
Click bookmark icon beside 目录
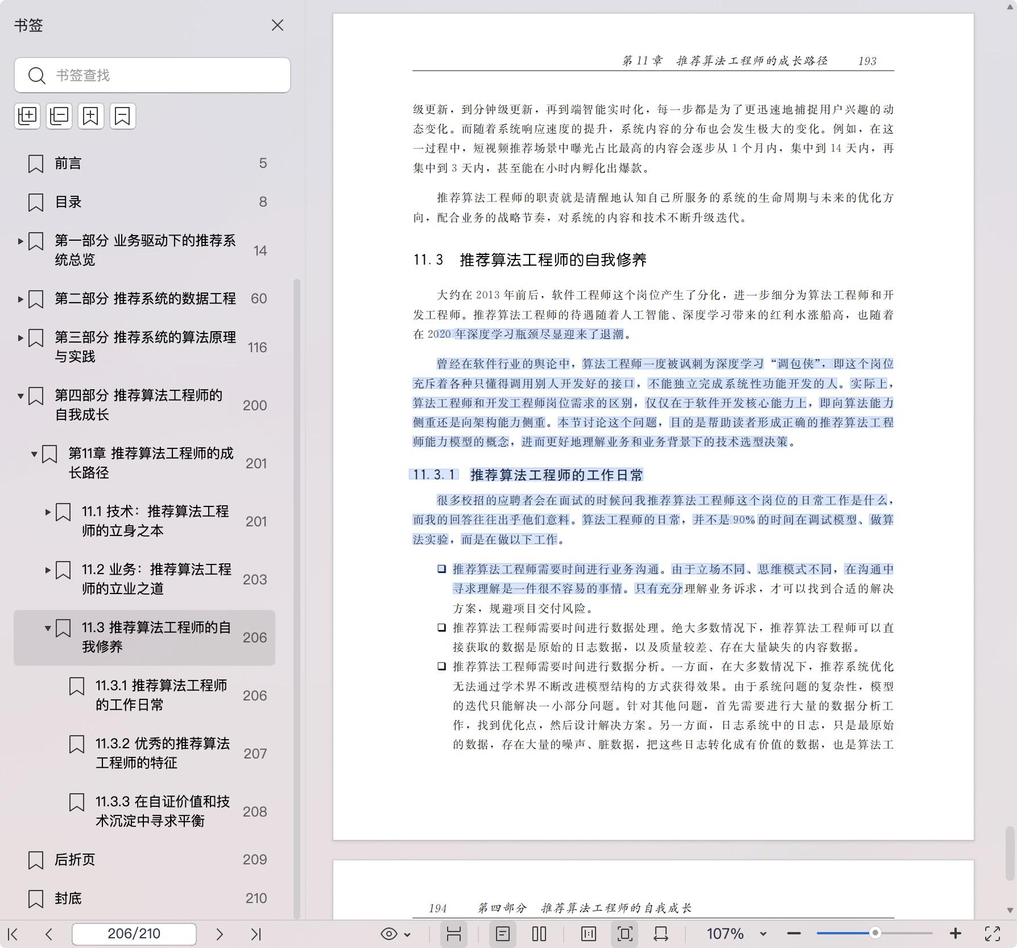coord(36,203)
